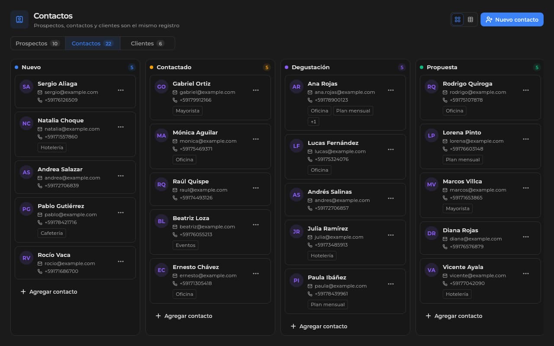Show the actions for Andrés Salinas
Viewport: 554px width, 346px height.
(391, 198)
